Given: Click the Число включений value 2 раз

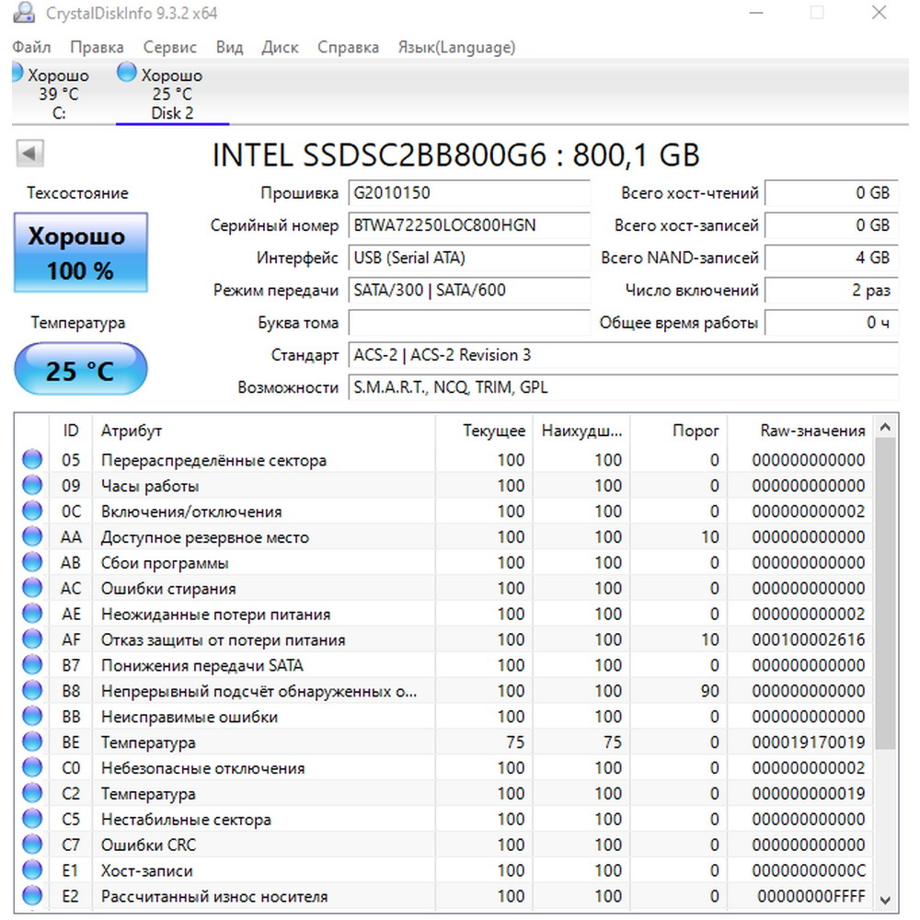Looking at the screenshot, I should 832,290.
